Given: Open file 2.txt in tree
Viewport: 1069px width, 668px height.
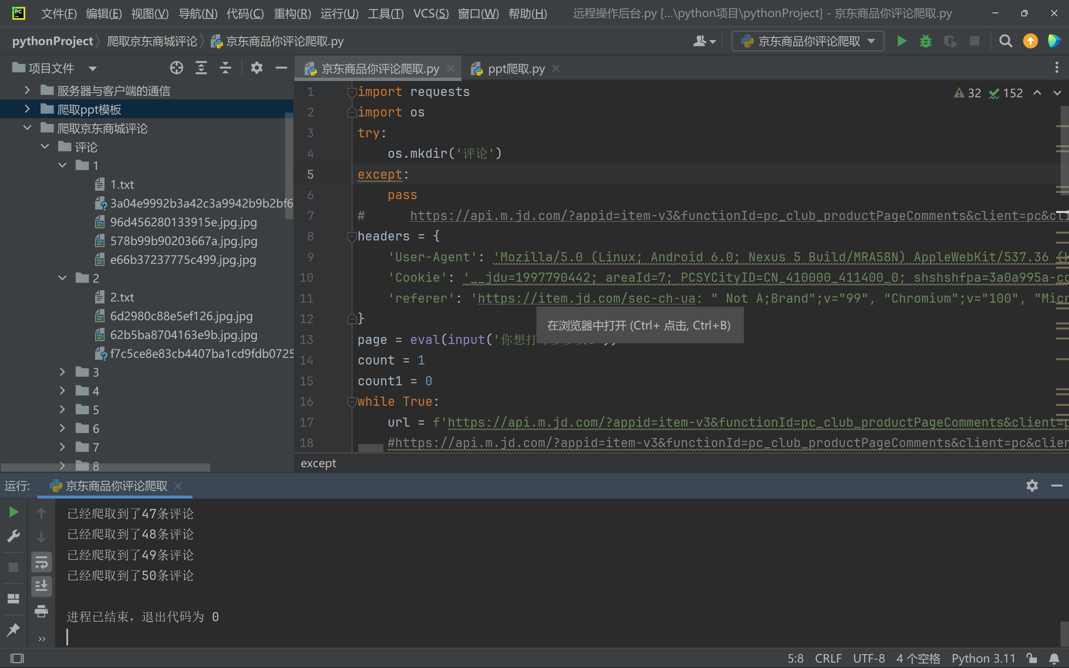Looking at the screenshot, I should pyautogui.click(x=122, y=297).
